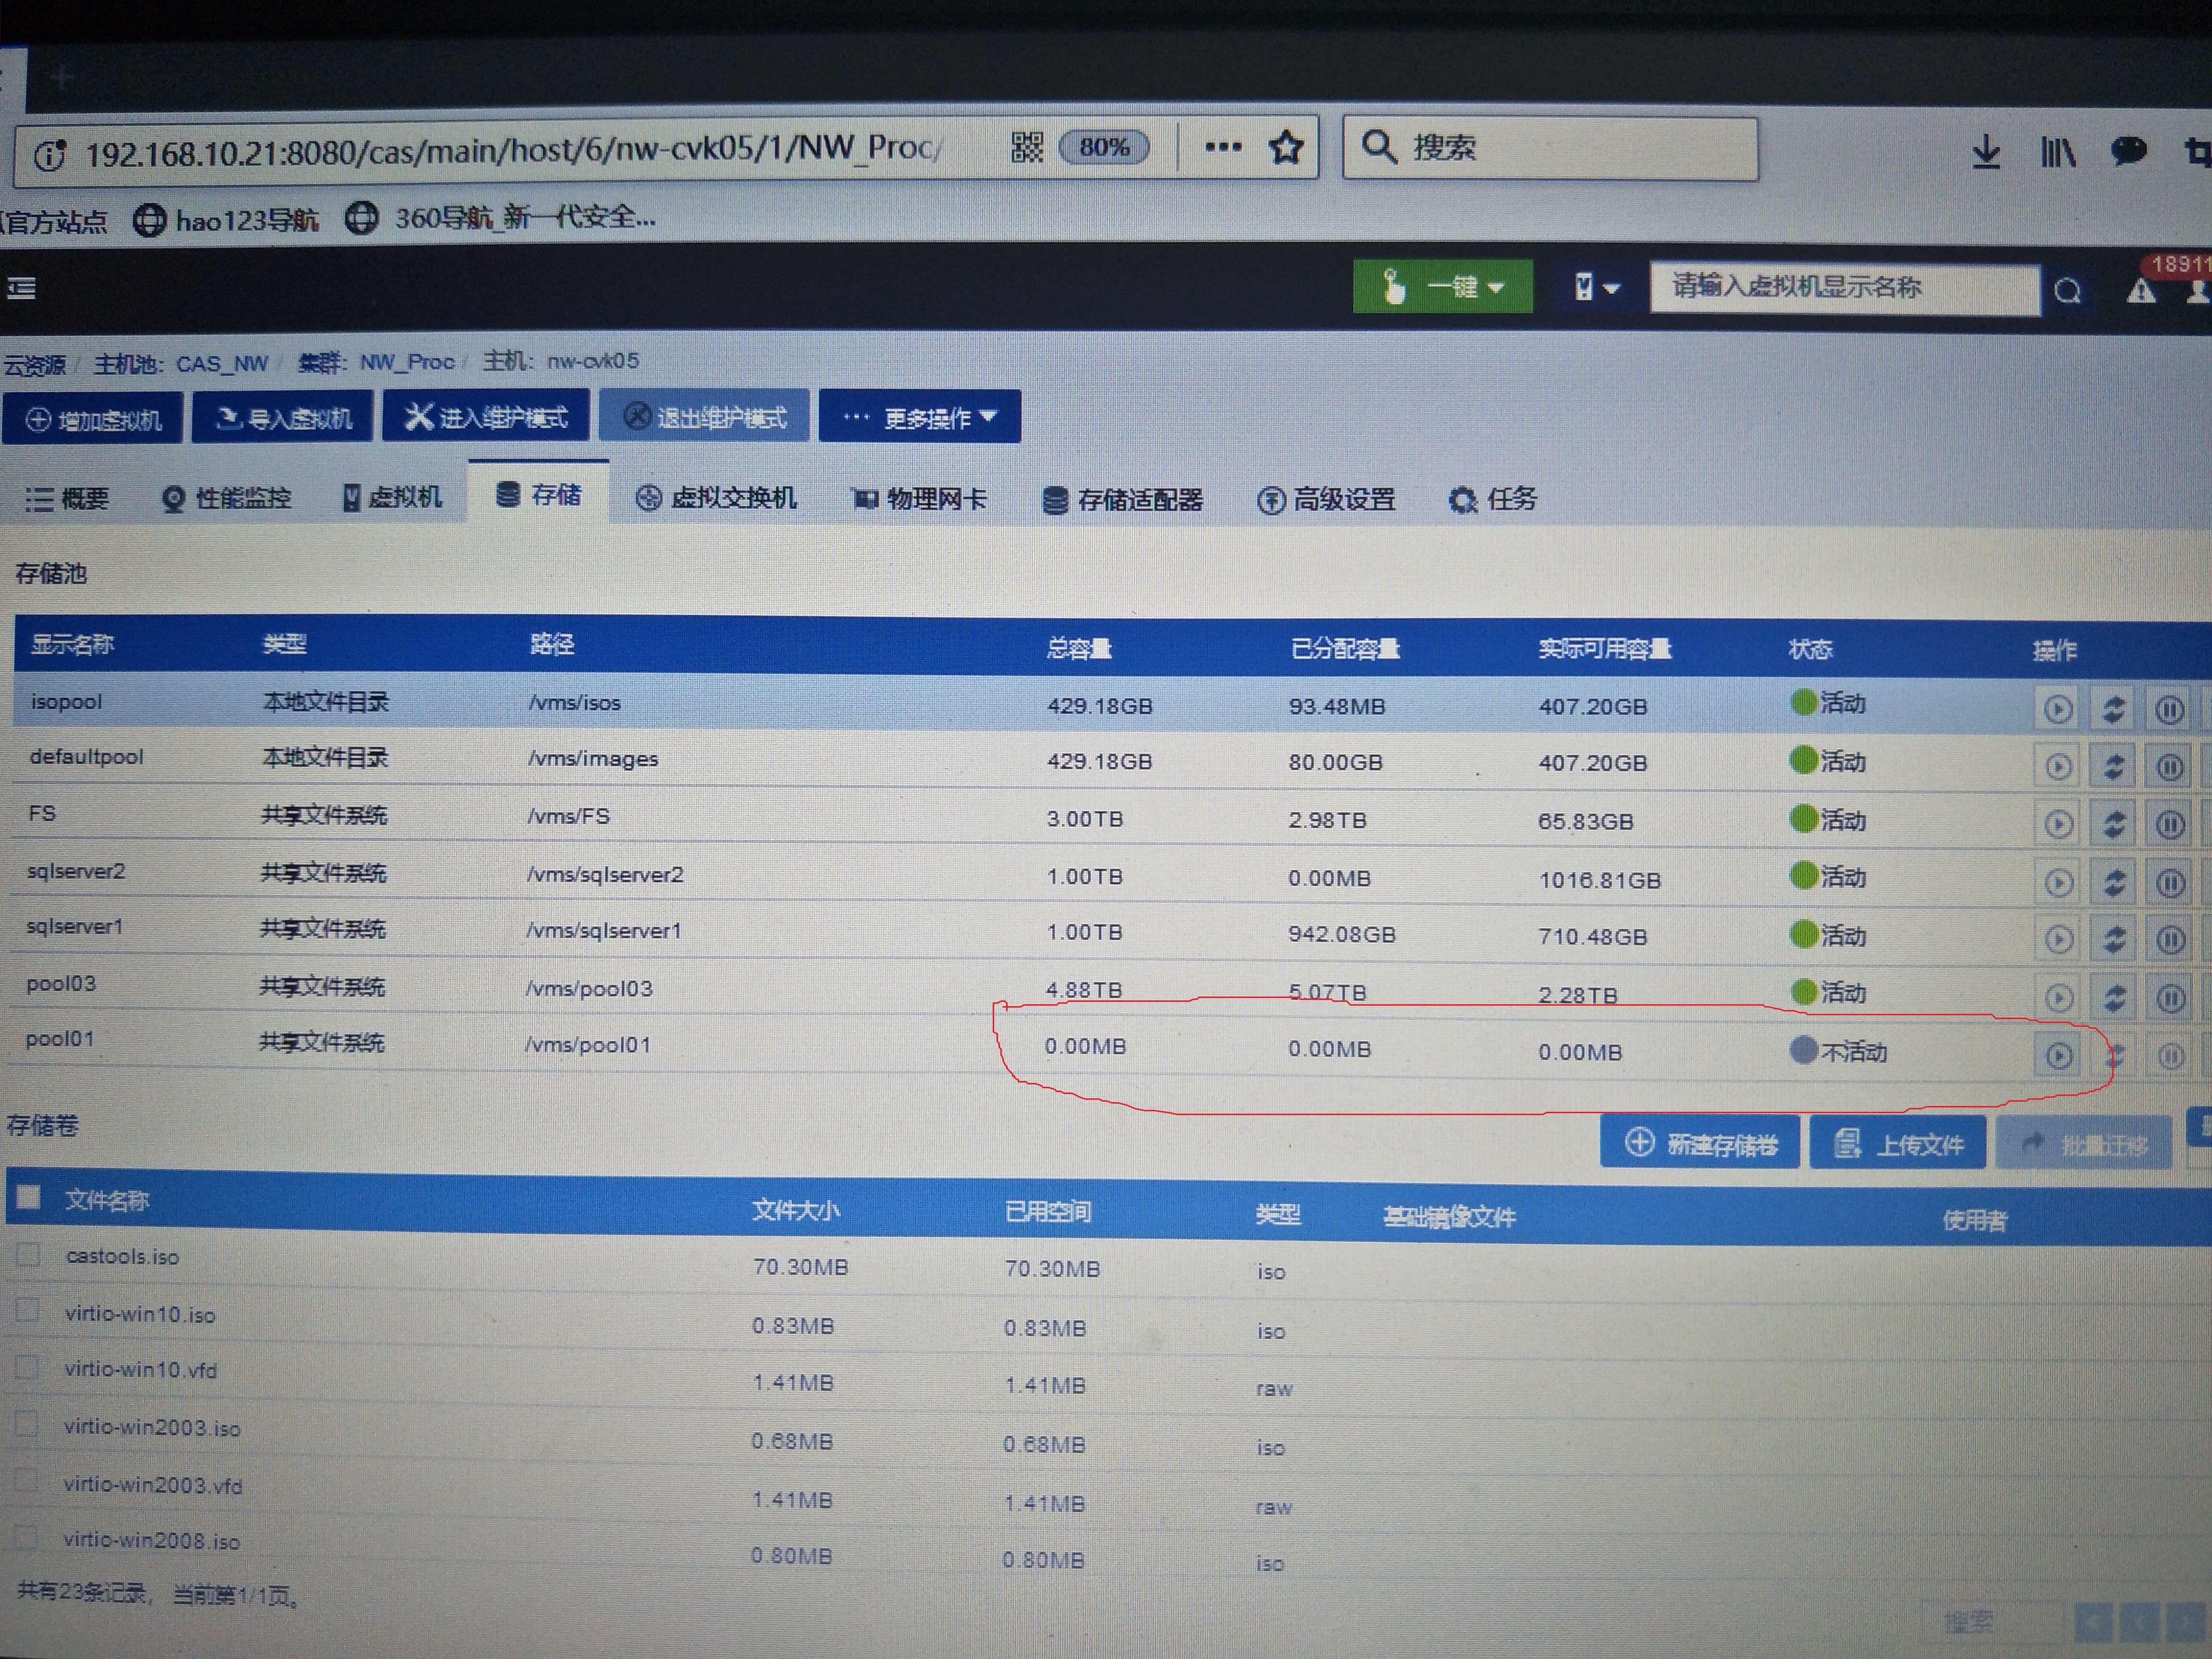The width and height of the screenshot is (2212, 1659).
Task: Click the refresh icon for isopool row
Action: pyautogui.click(x=2113, y=708)
